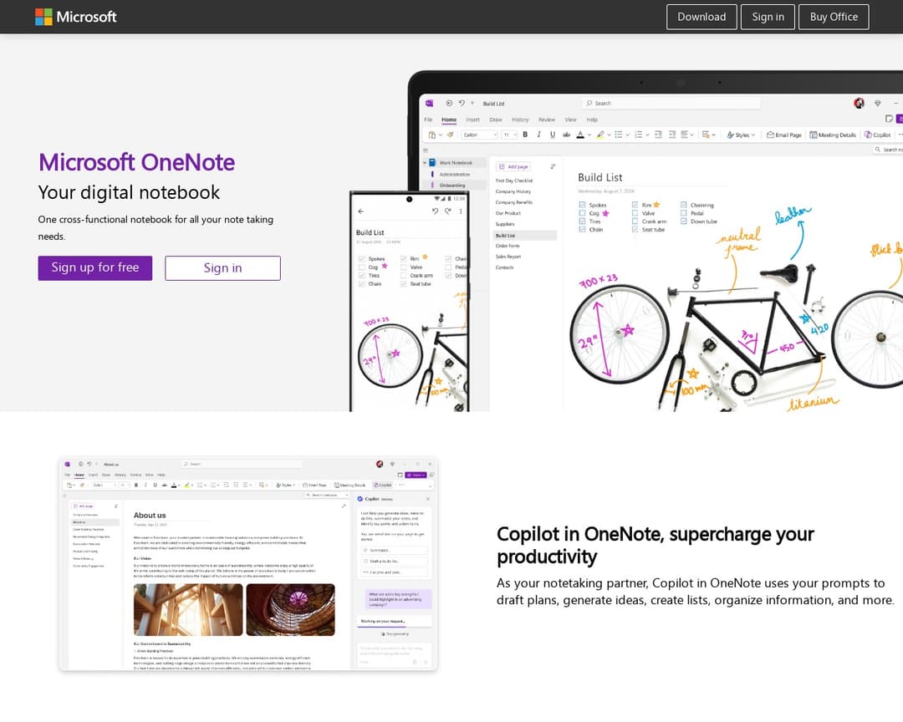Check the Pedal checkbox
This screenshot has width=903, height=722.
pyautogui.click(x=684, y=213)
